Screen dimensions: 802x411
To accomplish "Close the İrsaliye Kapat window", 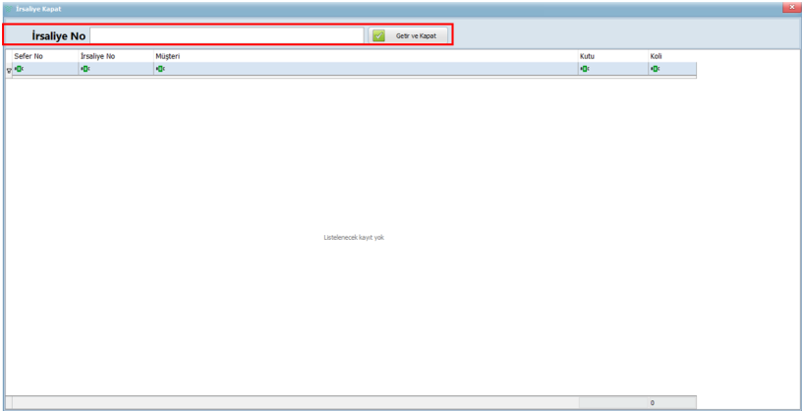I will click(x=790, y=8).
